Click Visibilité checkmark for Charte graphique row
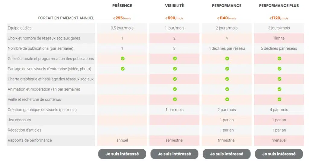The image size is (309, 161). coord(175,79)
